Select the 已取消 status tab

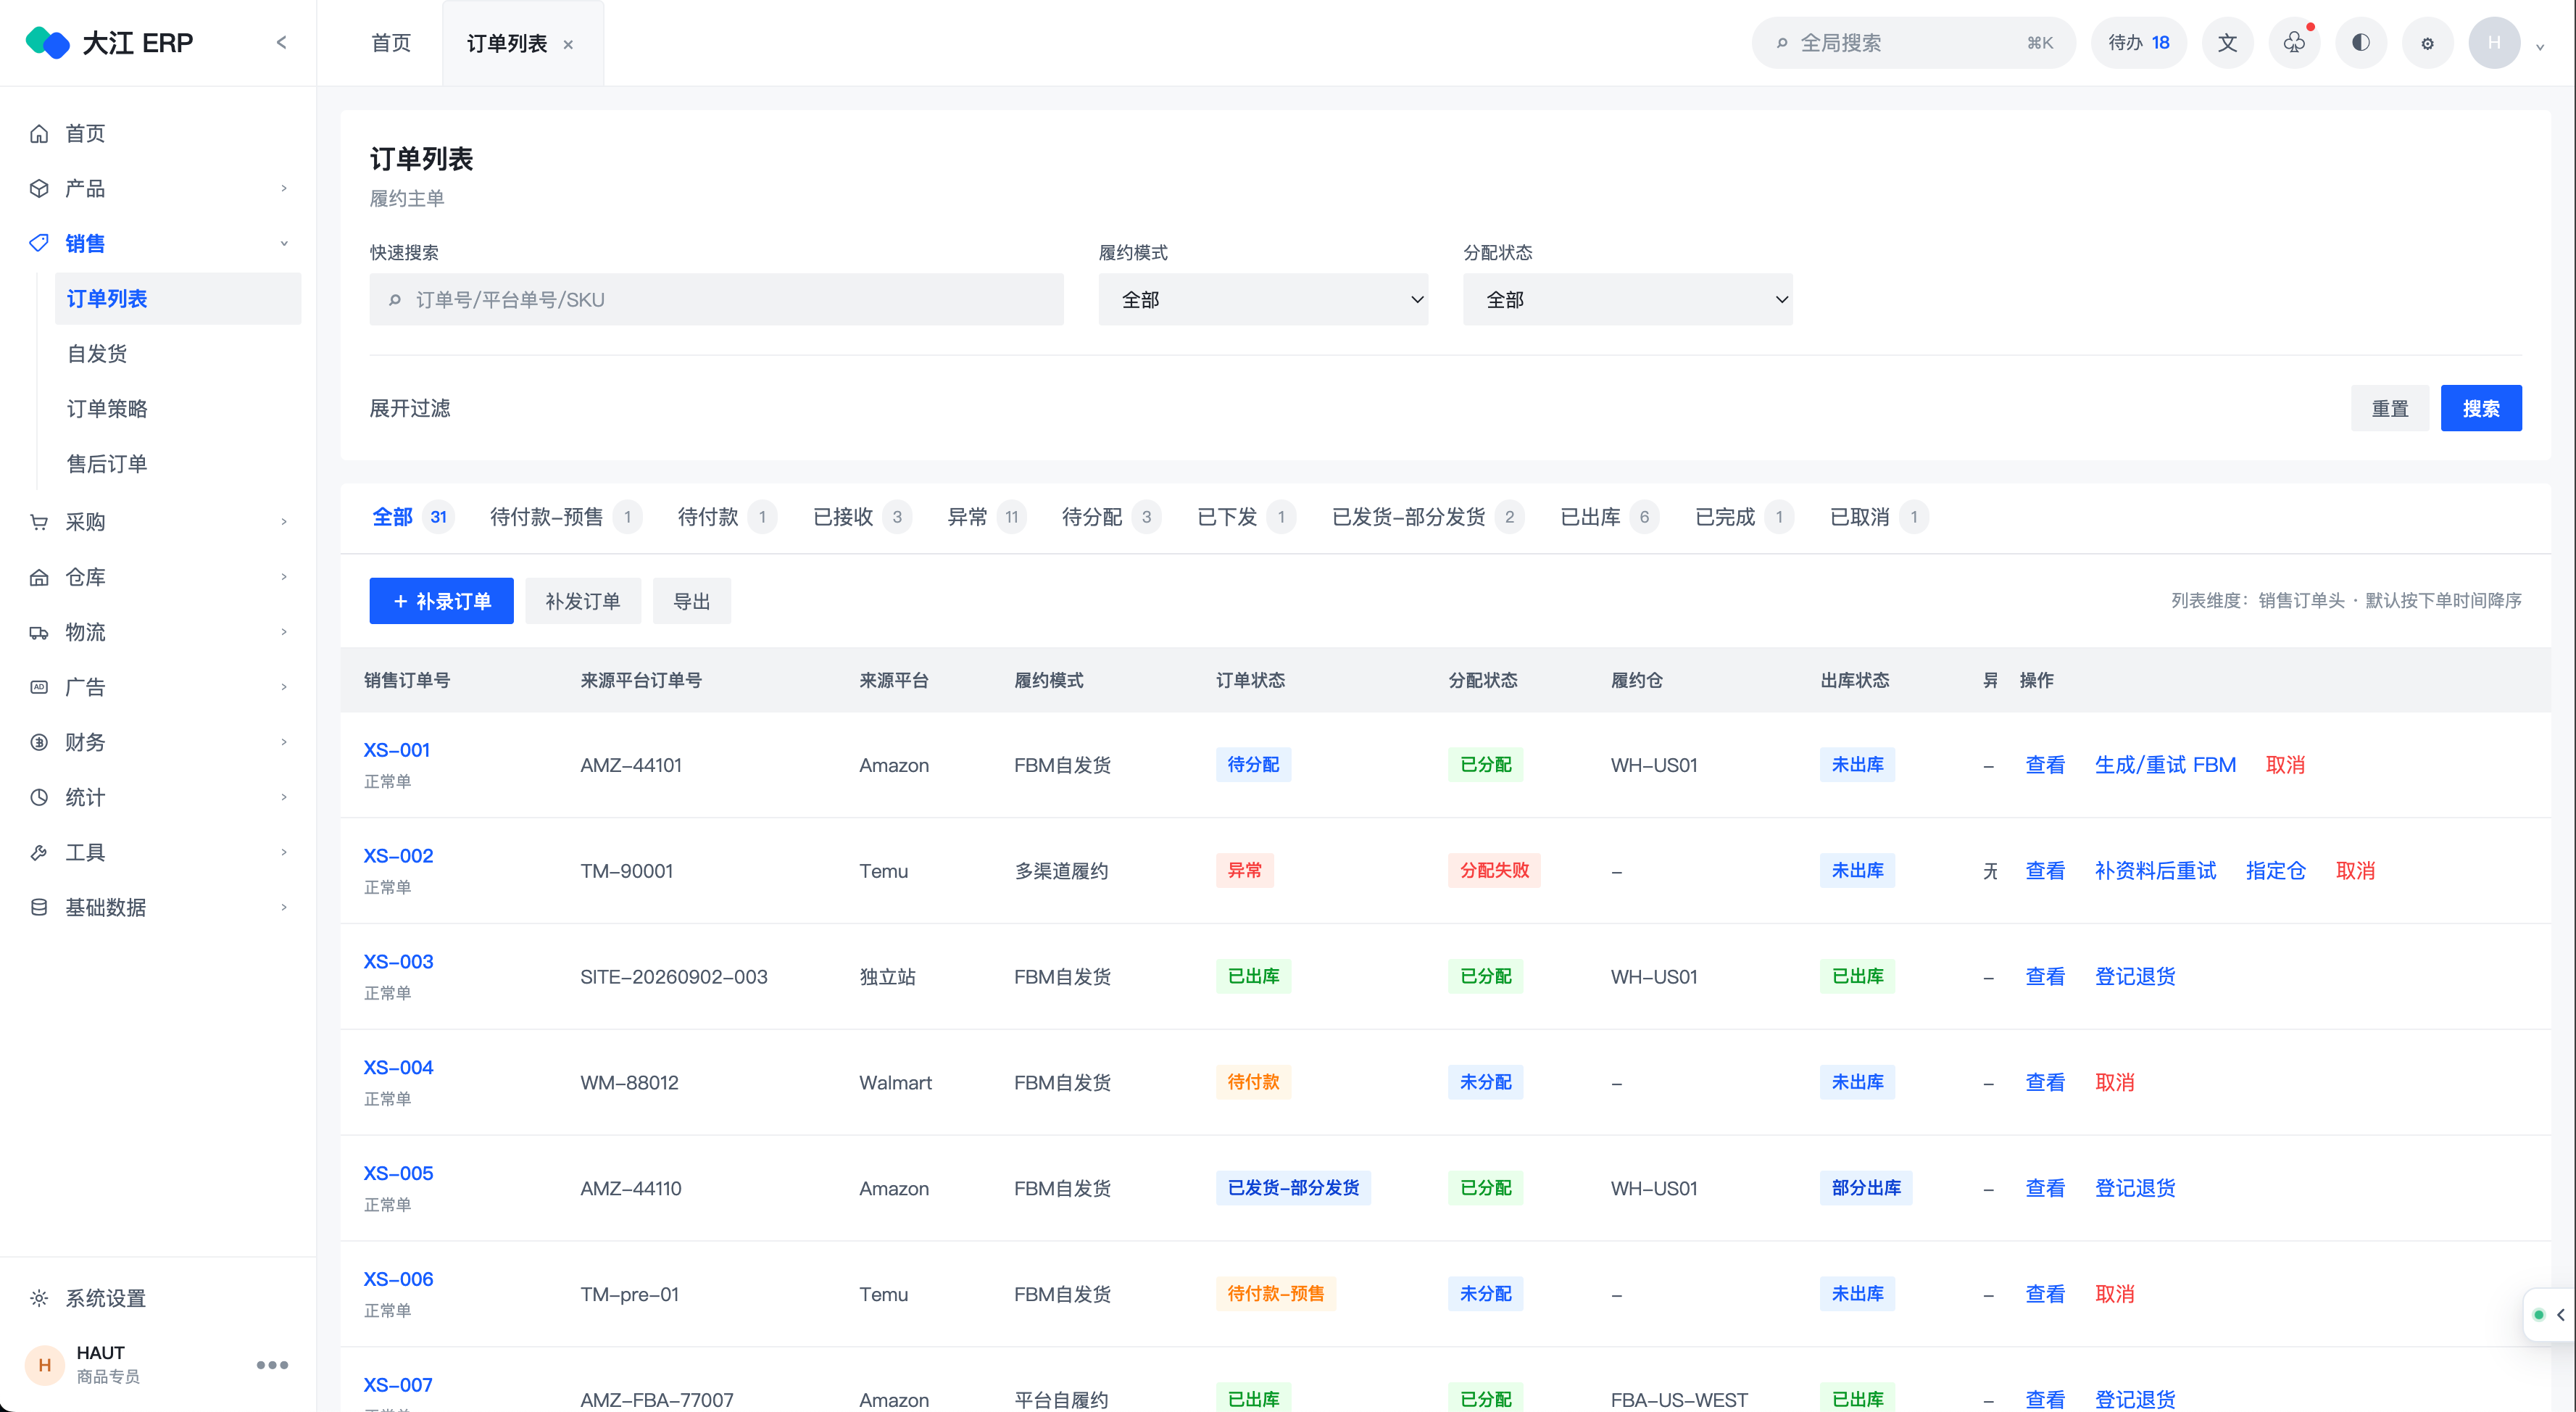(1879, 517)
